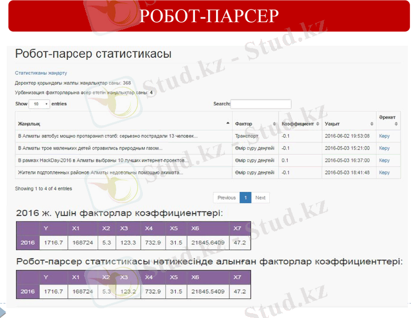Image resolution: width=411 pixels, height=318 pixels.
Task: Click timestamp '2016-06-02 19:53:08'
Action: point(347,136)
